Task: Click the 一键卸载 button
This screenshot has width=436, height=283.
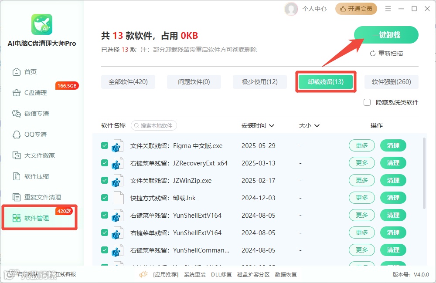Action: pos(386,35)
